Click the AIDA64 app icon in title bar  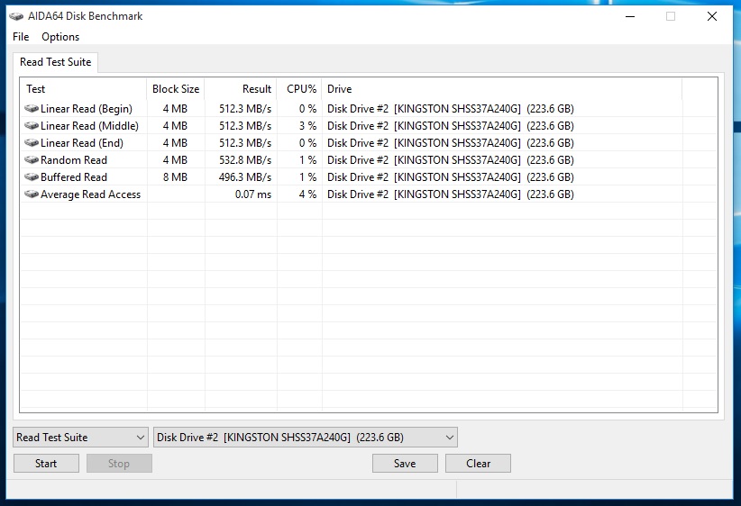point(16,16)
